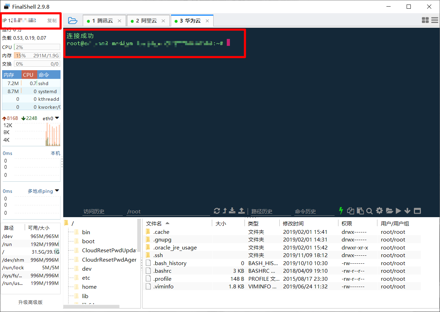The width and height of the screenshot is (440, 312).
Task: Open terminal settings gear icon
Action: (x=379, y=211)
